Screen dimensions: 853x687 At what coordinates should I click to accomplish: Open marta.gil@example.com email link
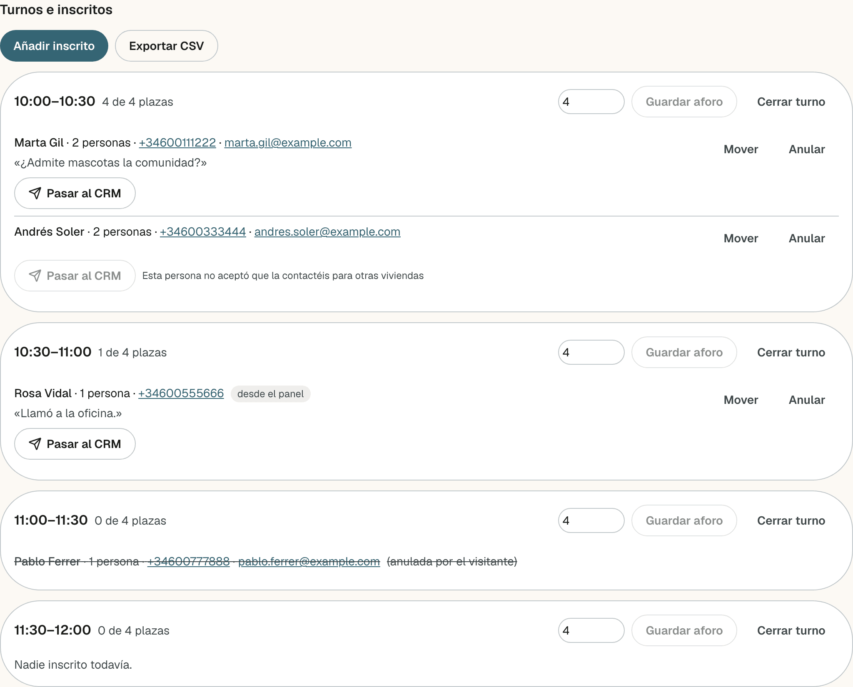point(288,142)
